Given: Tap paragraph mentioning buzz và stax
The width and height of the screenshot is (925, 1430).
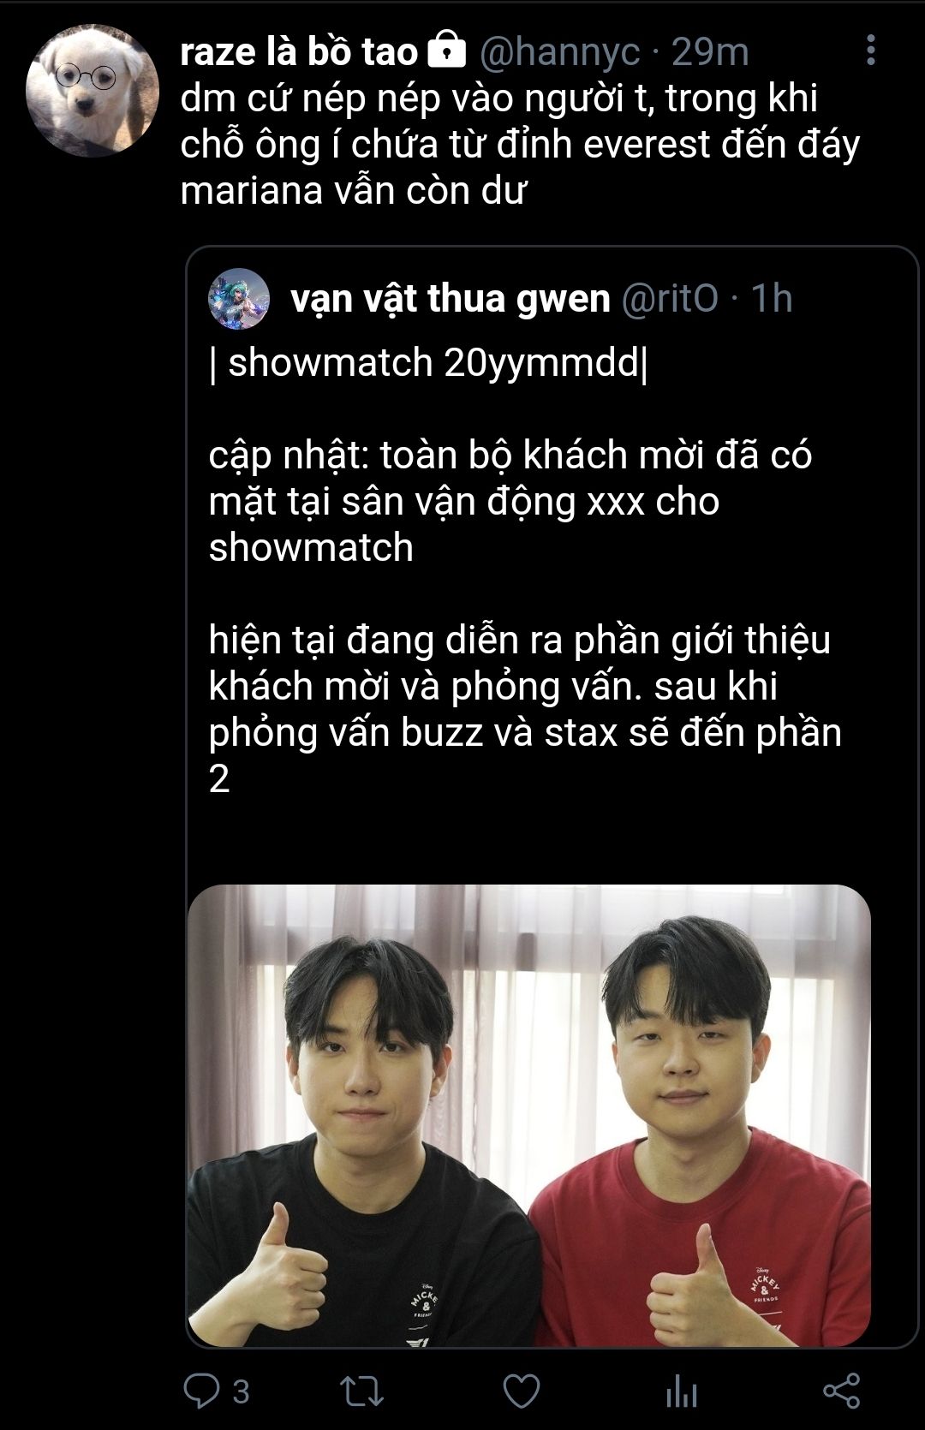Looking at the screenshot, I should coord(525,709).
